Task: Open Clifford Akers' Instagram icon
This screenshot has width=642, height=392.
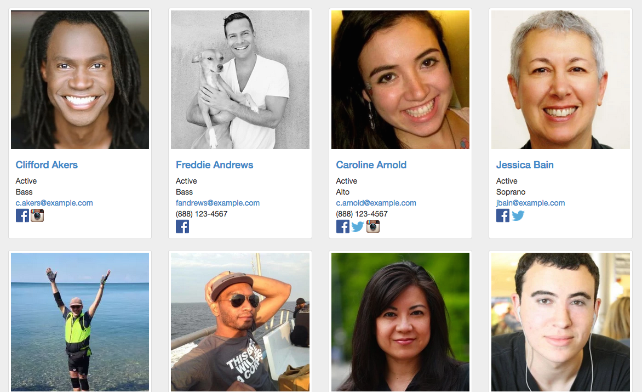Action: [x=37, y=215]
